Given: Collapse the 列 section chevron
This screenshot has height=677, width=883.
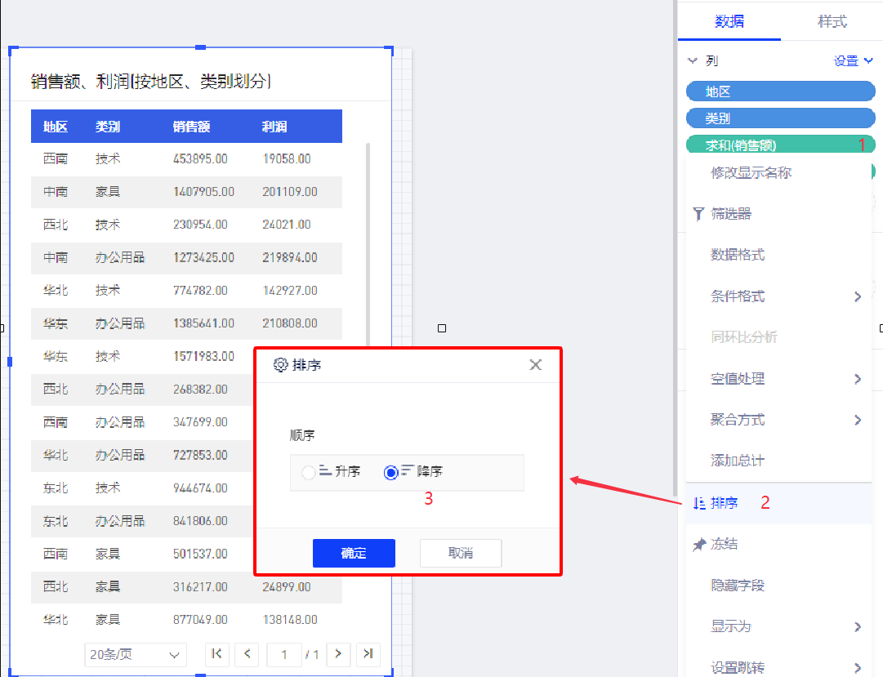Looking at the screenshot, I should (x=693, y=60).
